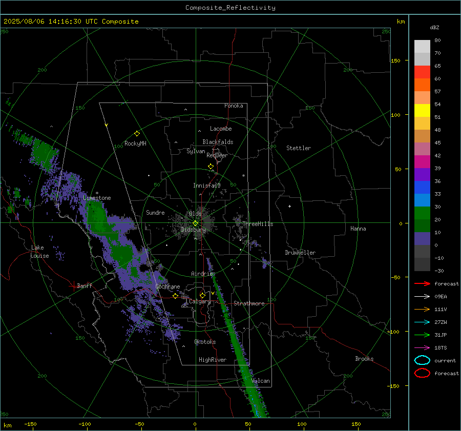
Task: Pick the red 60-65 dBZ color swatch
Action: click(422, 72)
